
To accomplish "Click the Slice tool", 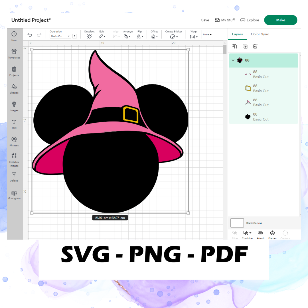I will click(235, 235).
